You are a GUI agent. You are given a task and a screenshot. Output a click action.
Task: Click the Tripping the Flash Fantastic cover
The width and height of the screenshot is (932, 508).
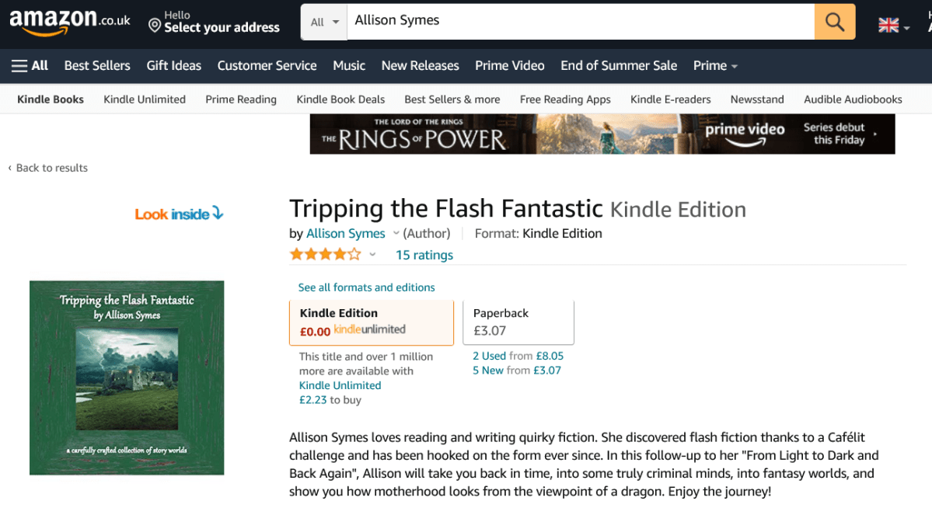click(127, 378)
